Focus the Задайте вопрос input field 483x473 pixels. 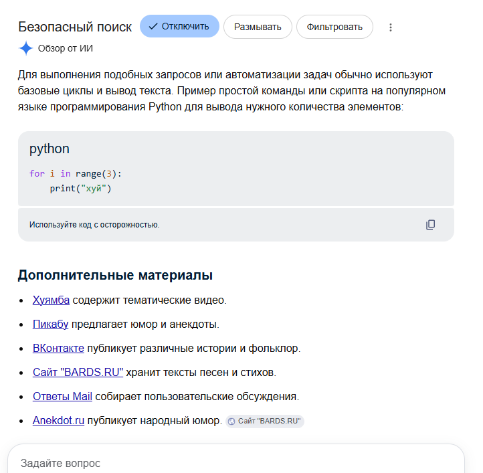pyautogui.click(x=236, y=463)
